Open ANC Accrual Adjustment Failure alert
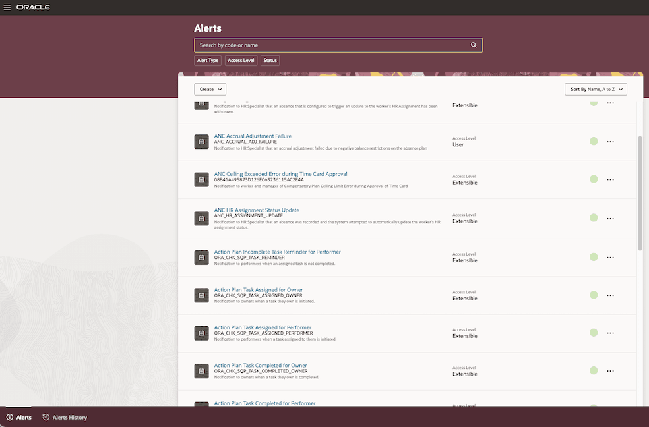The image size is (649, 427). pyautogui.click(x=253, y=136)
